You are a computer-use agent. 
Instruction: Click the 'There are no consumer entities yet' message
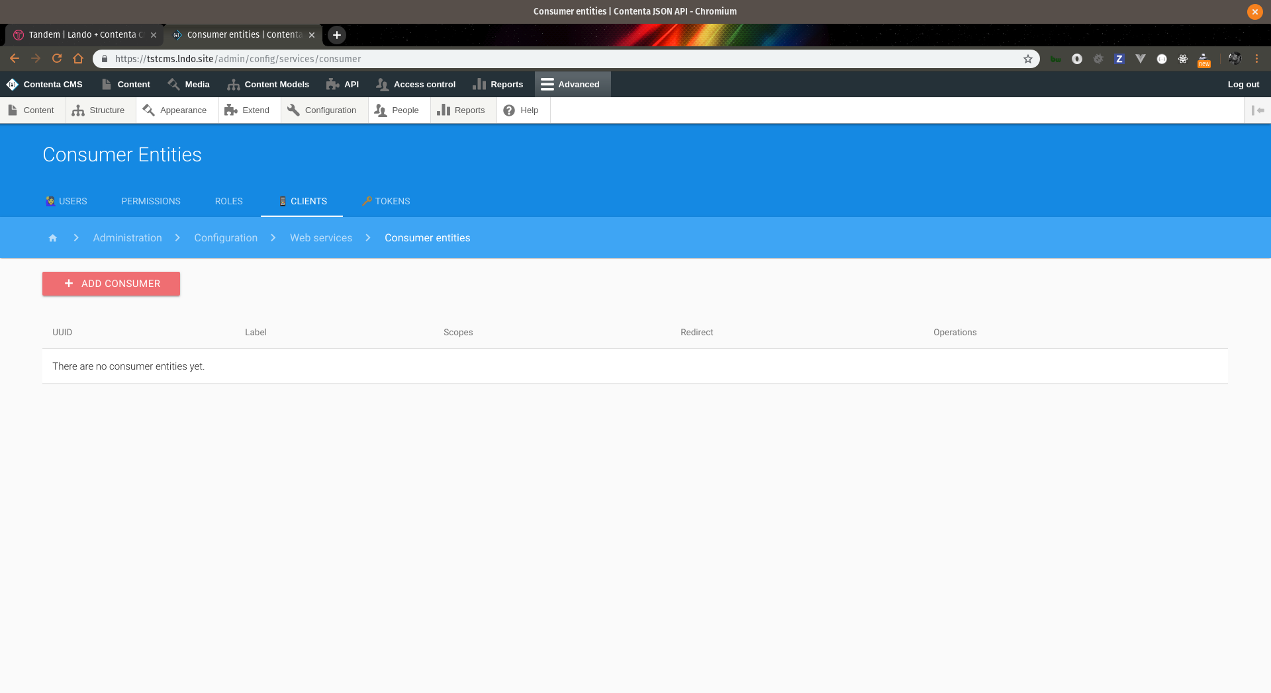pyautogui.click(x=128, y=366)
